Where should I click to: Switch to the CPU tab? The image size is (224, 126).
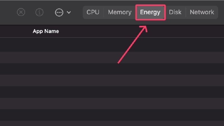93,12
